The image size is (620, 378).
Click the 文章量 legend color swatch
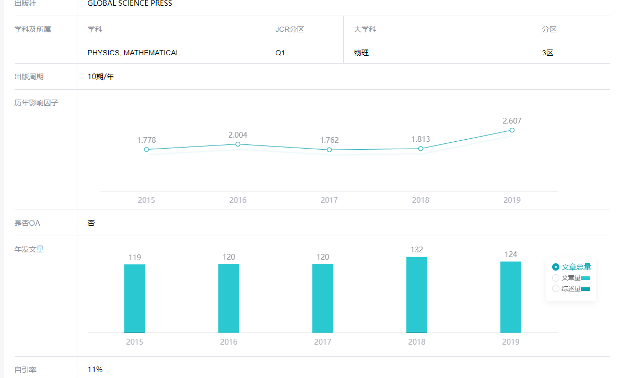(x=586, y=278)
